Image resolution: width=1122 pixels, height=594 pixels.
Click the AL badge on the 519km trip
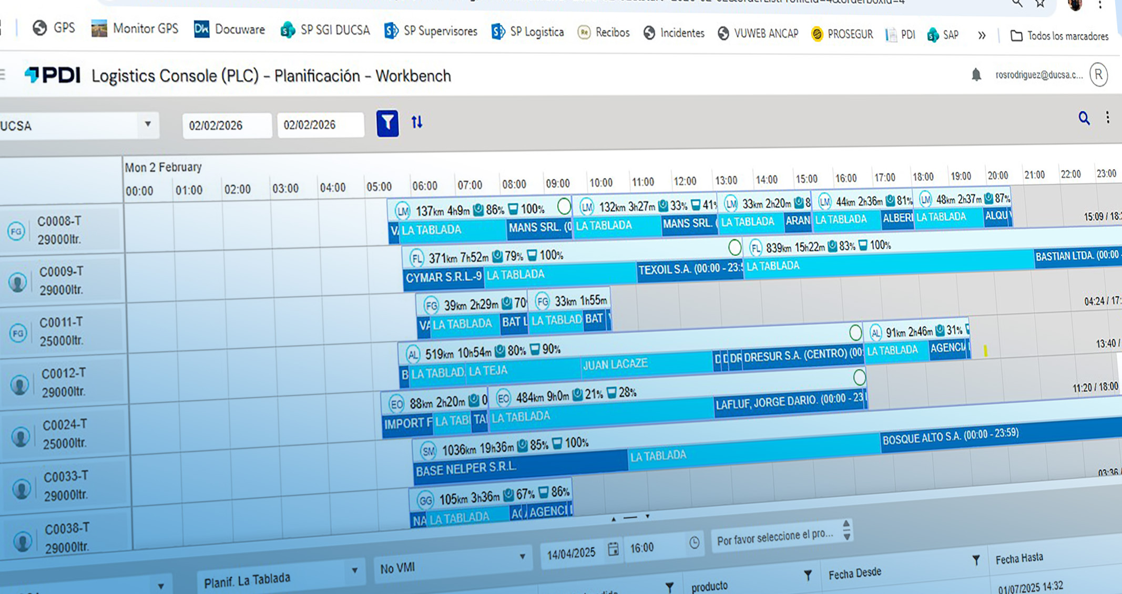pyautogui.click(x=413, y=355)
